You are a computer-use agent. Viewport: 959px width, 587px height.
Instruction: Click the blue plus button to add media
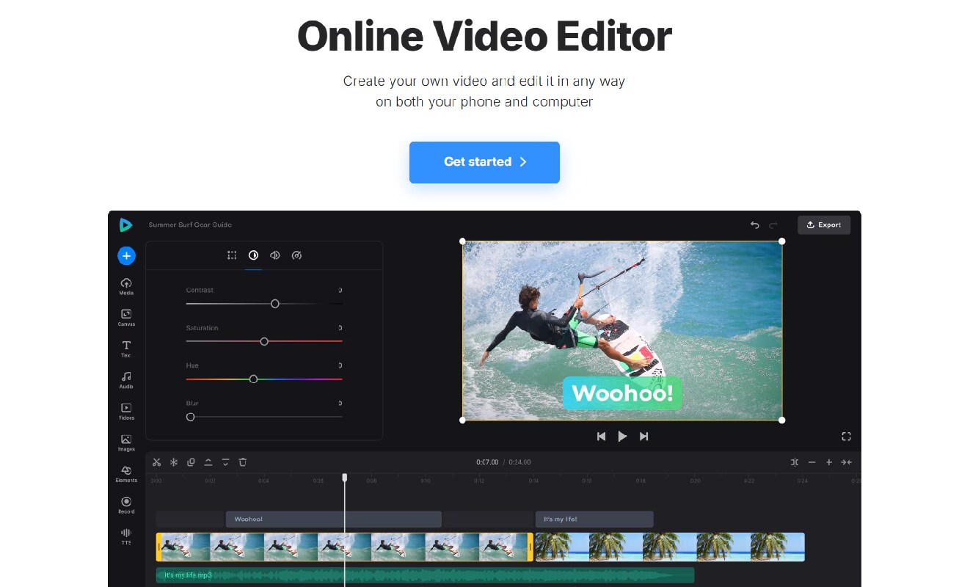(126, 255)
